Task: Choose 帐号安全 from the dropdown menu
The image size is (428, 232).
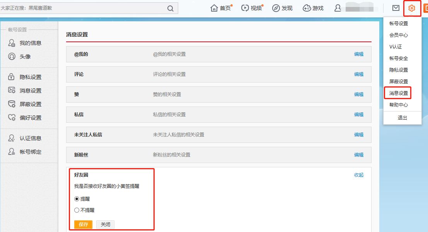Action: (398, 58)
